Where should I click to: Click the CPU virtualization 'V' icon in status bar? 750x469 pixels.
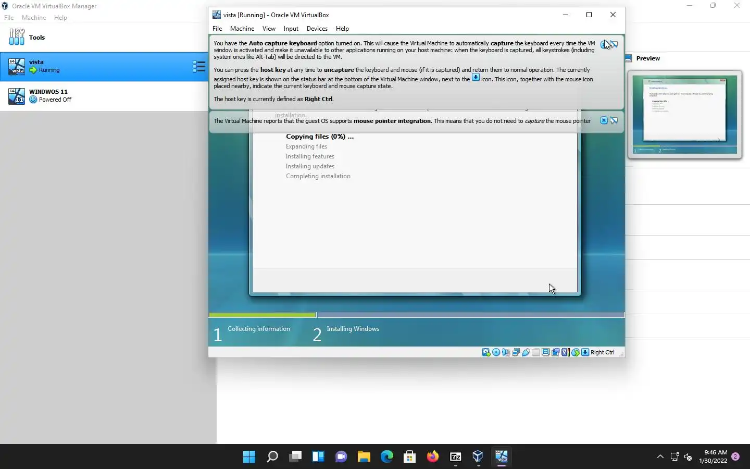coord(565,352)
